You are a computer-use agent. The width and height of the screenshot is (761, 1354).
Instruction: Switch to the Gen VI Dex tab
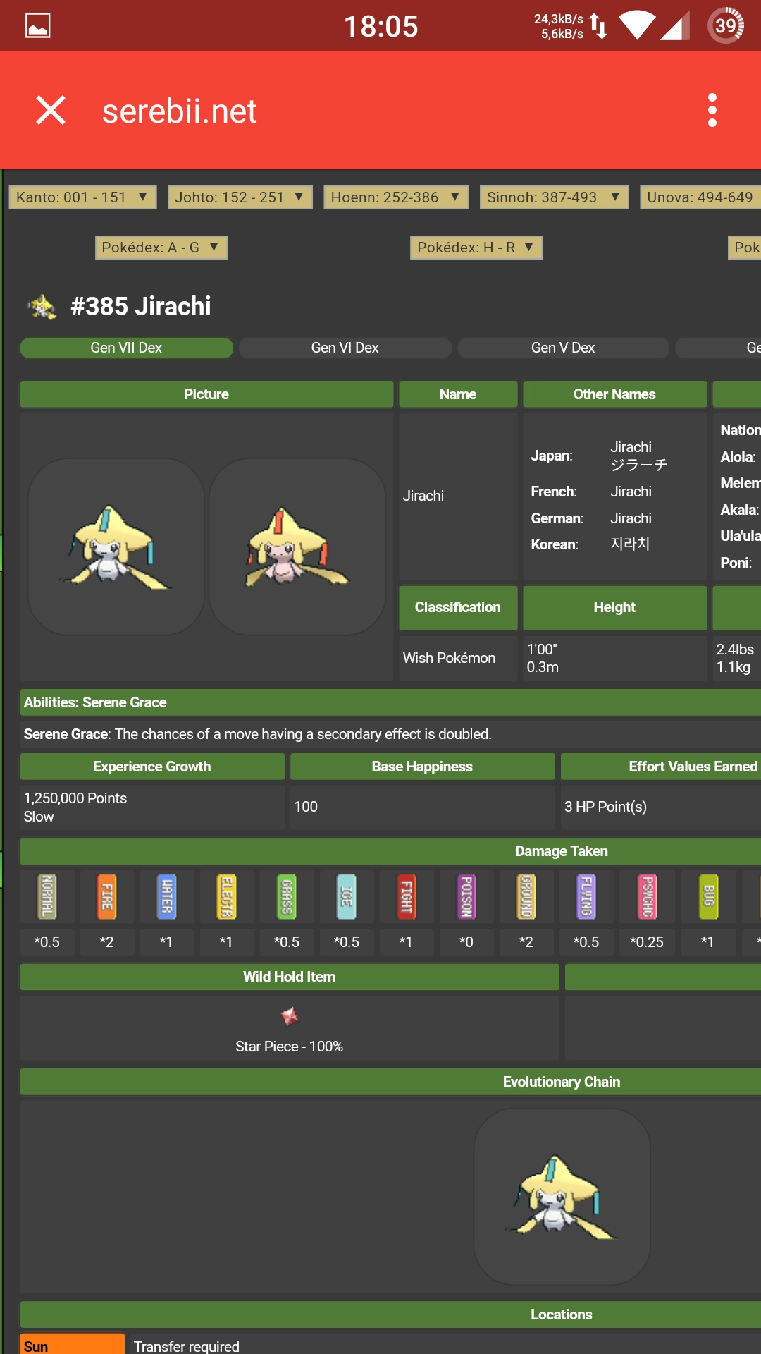pyautogui.click(x=345, y=348)
